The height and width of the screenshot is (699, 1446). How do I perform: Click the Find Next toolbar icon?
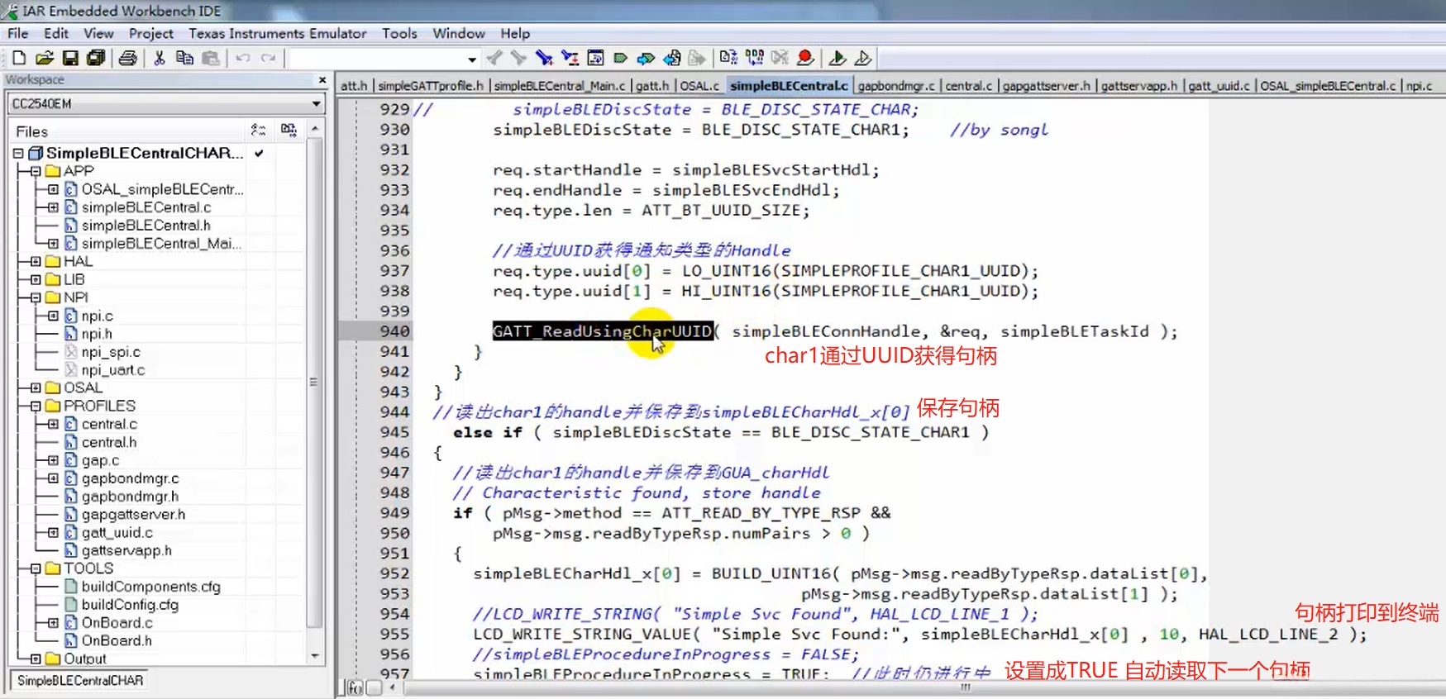[518, 58]
